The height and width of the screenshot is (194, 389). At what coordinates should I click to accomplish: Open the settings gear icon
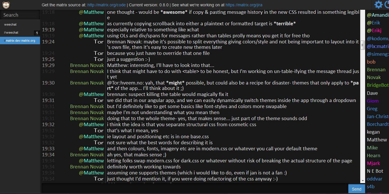point(378,5)
